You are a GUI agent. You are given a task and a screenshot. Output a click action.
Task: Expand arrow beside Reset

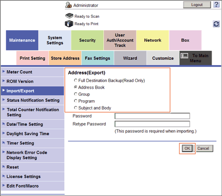click(4, 166)
